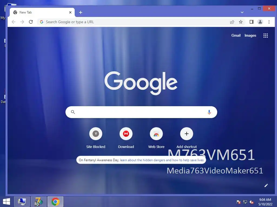Open the Download shortcut

coord(126,138)
